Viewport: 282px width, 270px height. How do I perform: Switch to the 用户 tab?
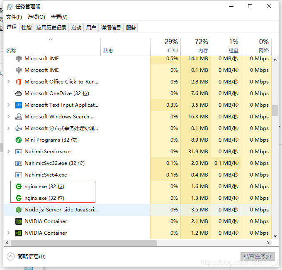(91, 28)
